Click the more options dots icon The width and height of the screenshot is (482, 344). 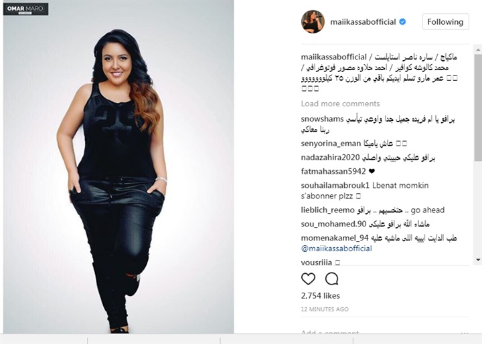pyautogui.click(x=465, y=333)
